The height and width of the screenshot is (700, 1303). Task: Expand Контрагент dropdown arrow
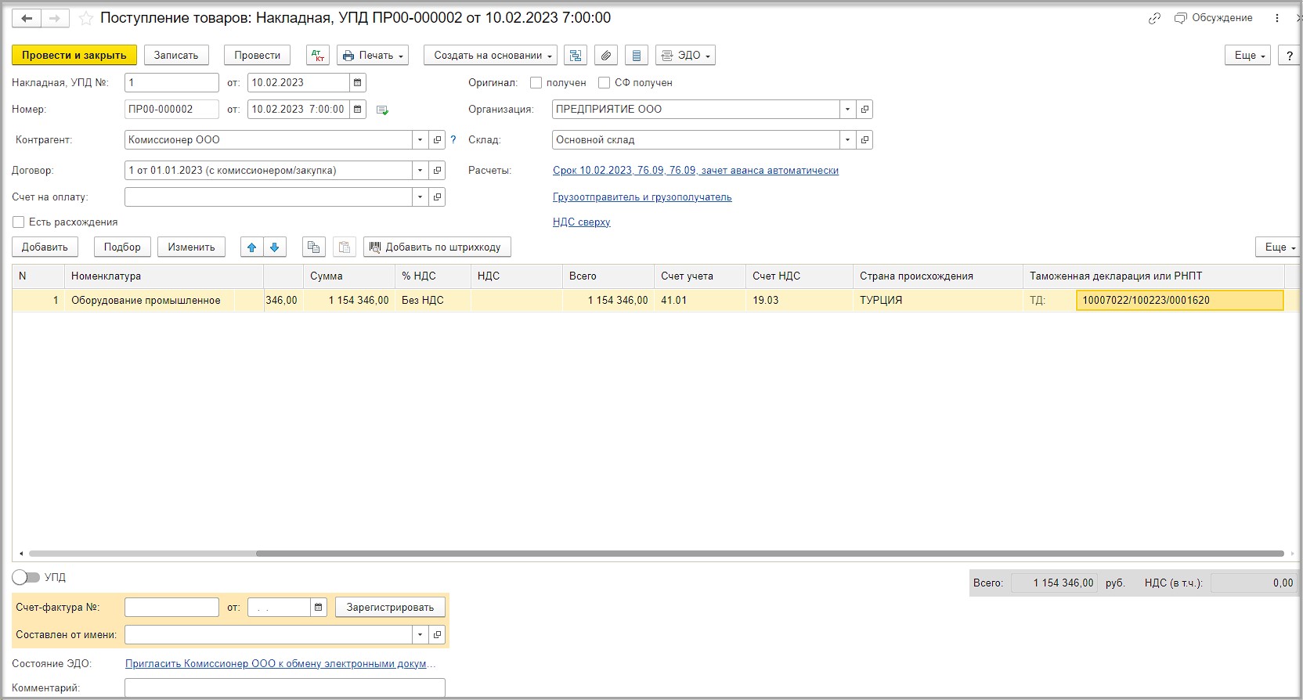(x=420, y=139)
